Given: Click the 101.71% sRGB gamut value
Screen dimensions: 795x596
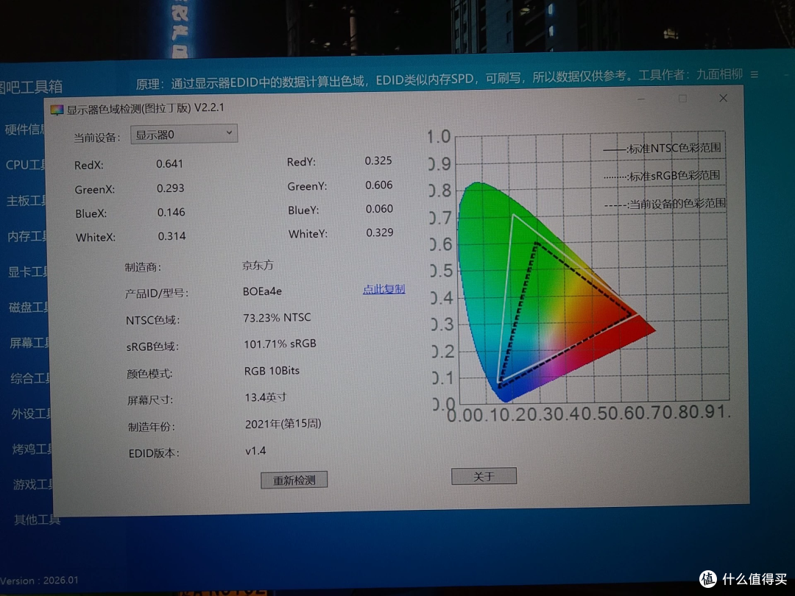Looking at the screenshot, I should (x=280, y=344).
